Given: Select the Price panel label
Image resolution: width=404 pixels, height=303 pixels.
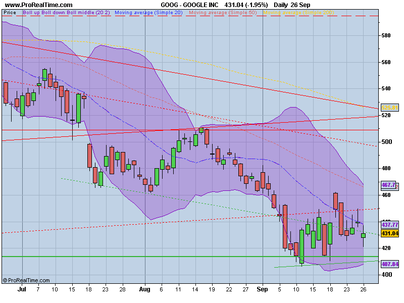Looking at the screenshot, I should 10,12.
